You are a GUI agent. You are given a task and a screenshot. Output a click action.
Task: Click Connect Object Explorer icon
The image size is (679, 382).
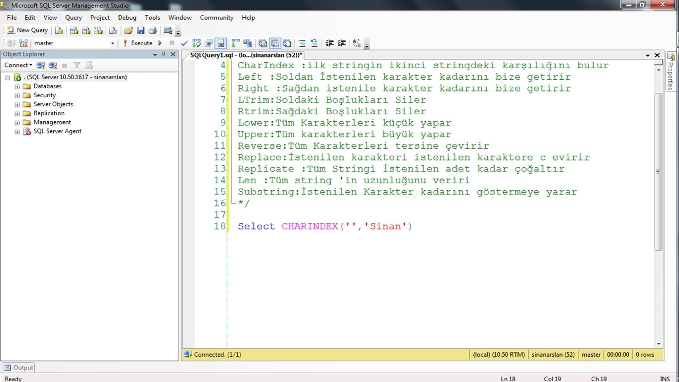41,65
